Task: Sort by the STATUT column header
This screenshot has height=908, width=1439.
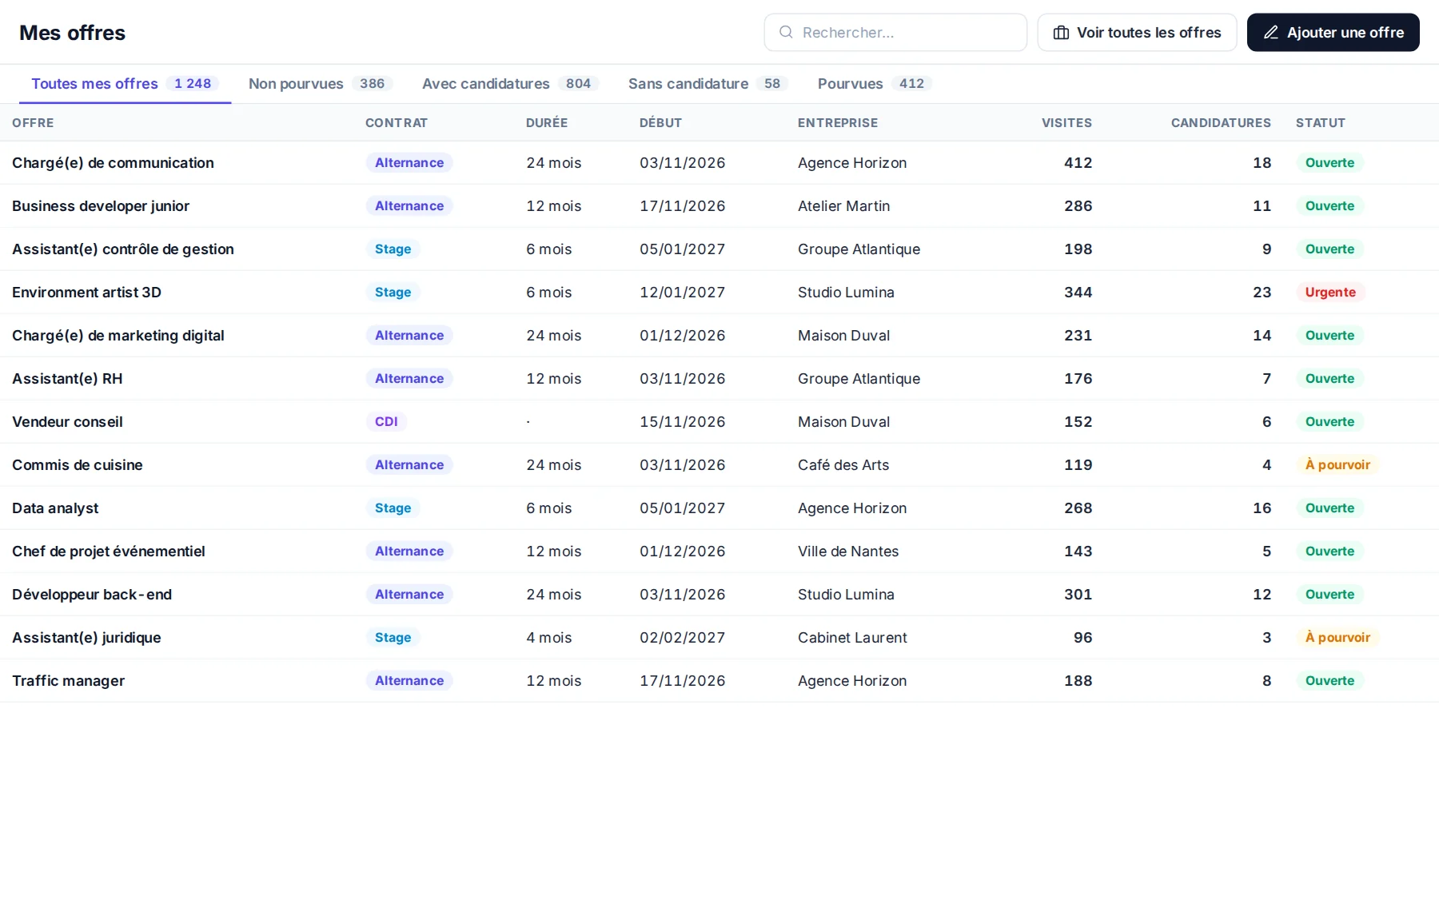Action: (1321, 123)
